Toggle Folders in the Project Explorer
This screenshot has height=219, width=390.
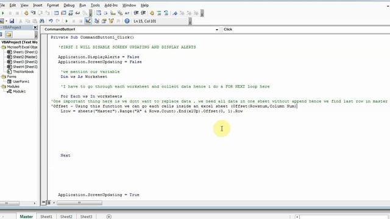9,35
